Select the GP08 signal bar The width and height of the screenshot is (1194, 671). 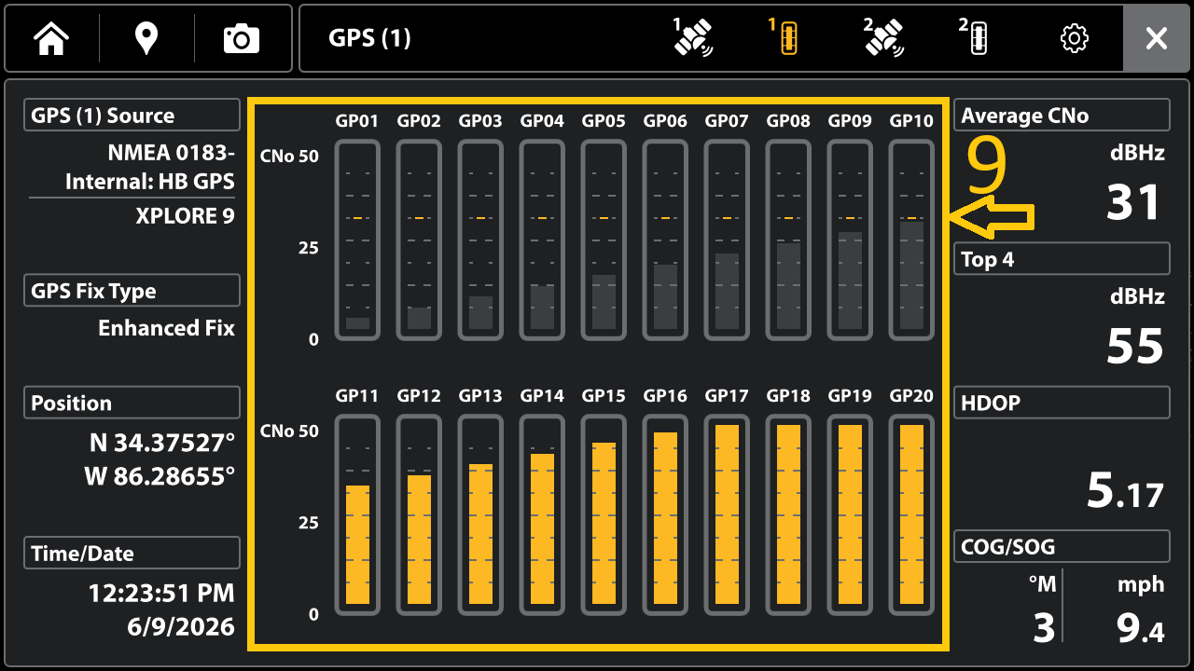(788, 240)
